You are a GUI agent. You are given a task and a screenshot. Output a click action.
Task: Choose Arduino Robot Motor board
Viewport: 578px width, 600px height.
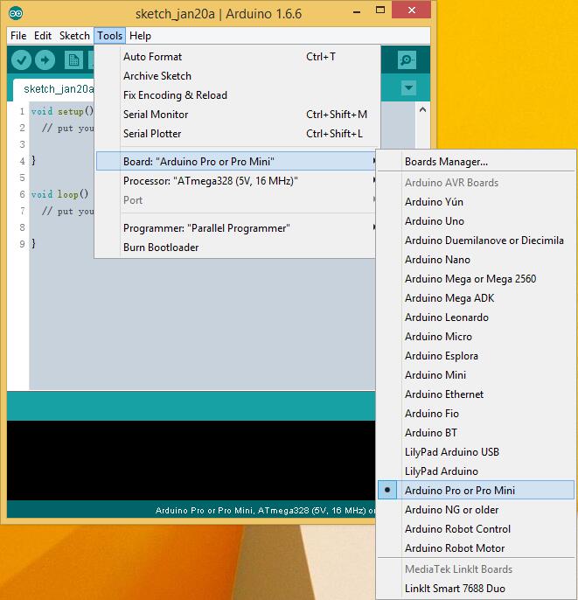[476, 548]
